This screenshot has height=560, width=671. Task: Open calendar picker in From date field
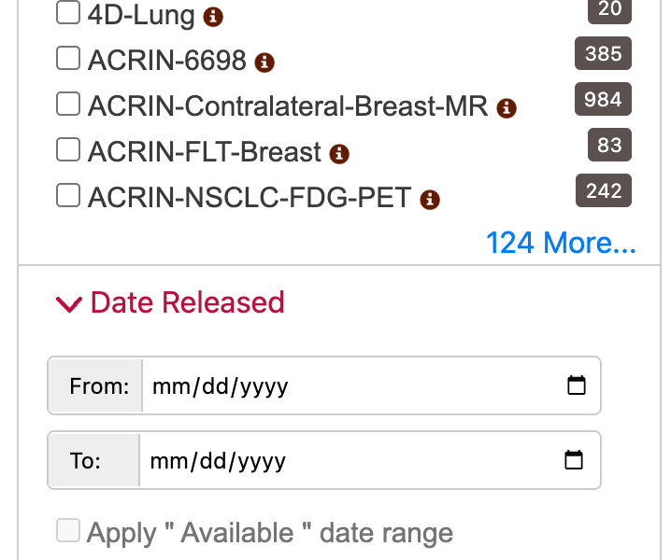577,385
